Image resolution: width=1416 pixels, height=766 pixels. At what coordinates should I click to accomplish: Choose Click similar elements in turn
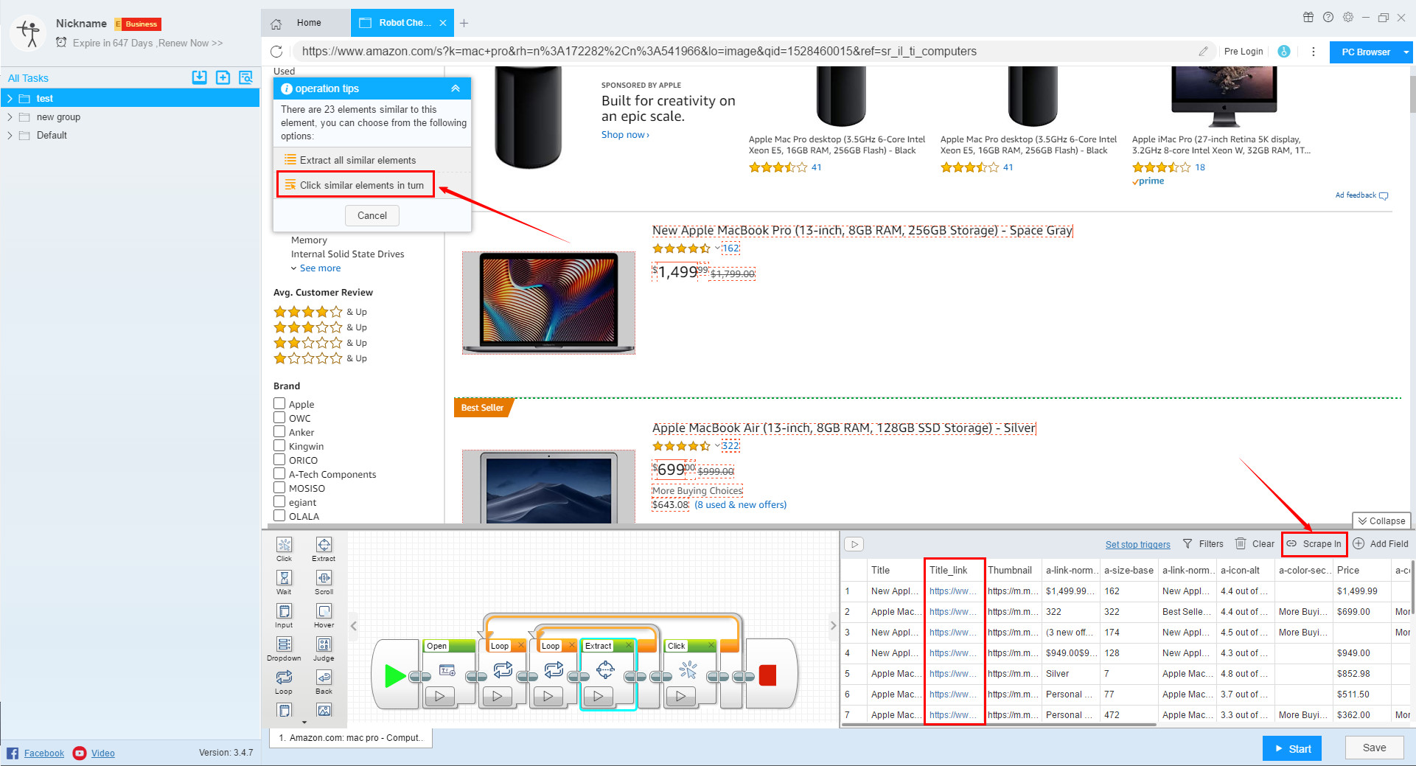coord(355,185)
